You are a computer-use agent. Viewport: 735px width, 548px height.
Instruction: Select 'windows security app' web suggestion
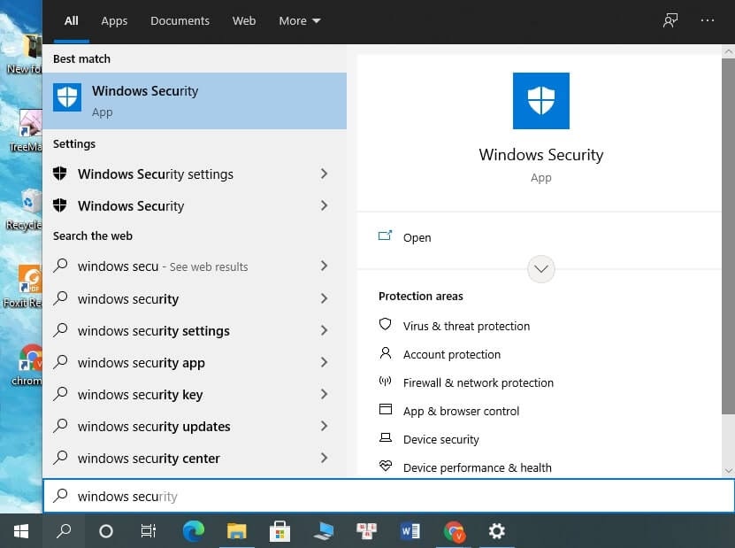click(x=142, y=363)
